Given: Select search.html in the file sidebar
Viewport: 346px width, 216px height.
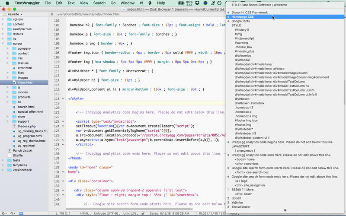Looking at the screenshot, I should point(26,107).
